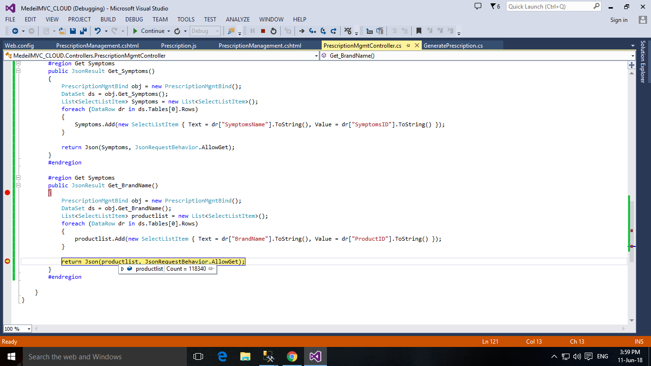The image size is (651, 366).
Task: Toggle a bookmark with the bookmark icon
Action: tap(419, 31)
